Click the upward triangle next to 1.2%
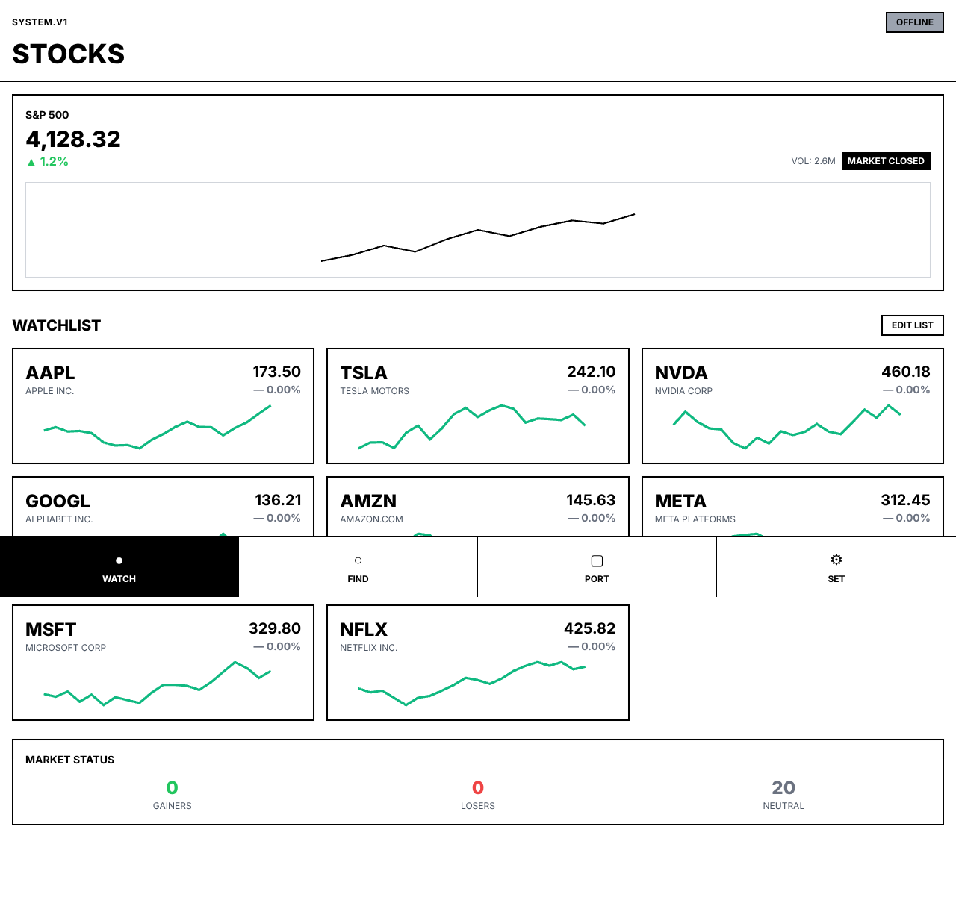Viewport: 956px width, 903px height. click(31, 161)
